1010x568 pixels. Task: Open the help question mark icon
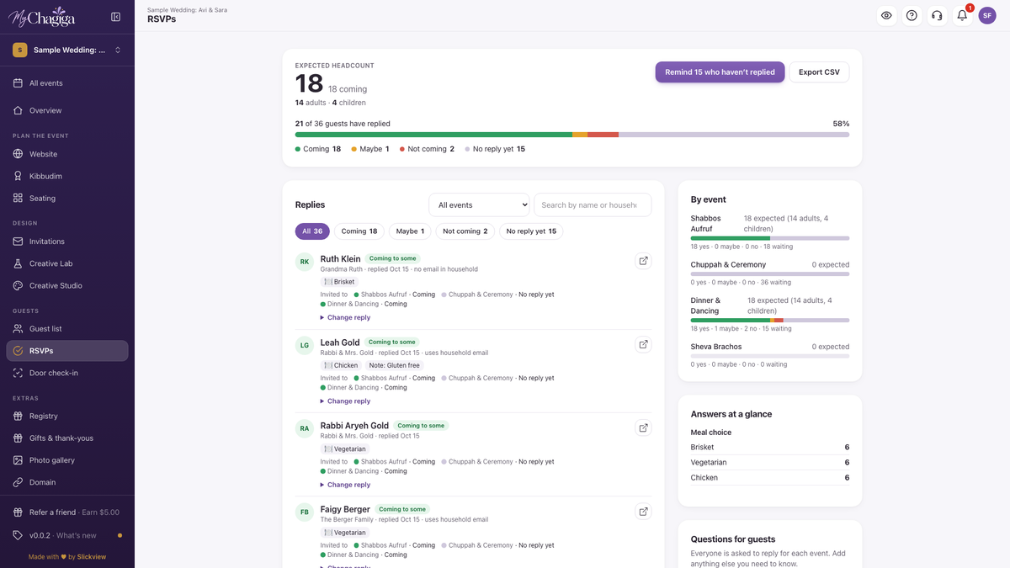pos(912,15)
